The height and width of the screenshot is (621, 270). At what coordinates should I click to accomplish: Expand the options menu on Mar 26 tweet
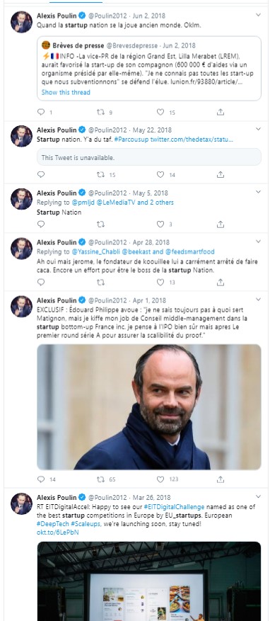(258, 496)
